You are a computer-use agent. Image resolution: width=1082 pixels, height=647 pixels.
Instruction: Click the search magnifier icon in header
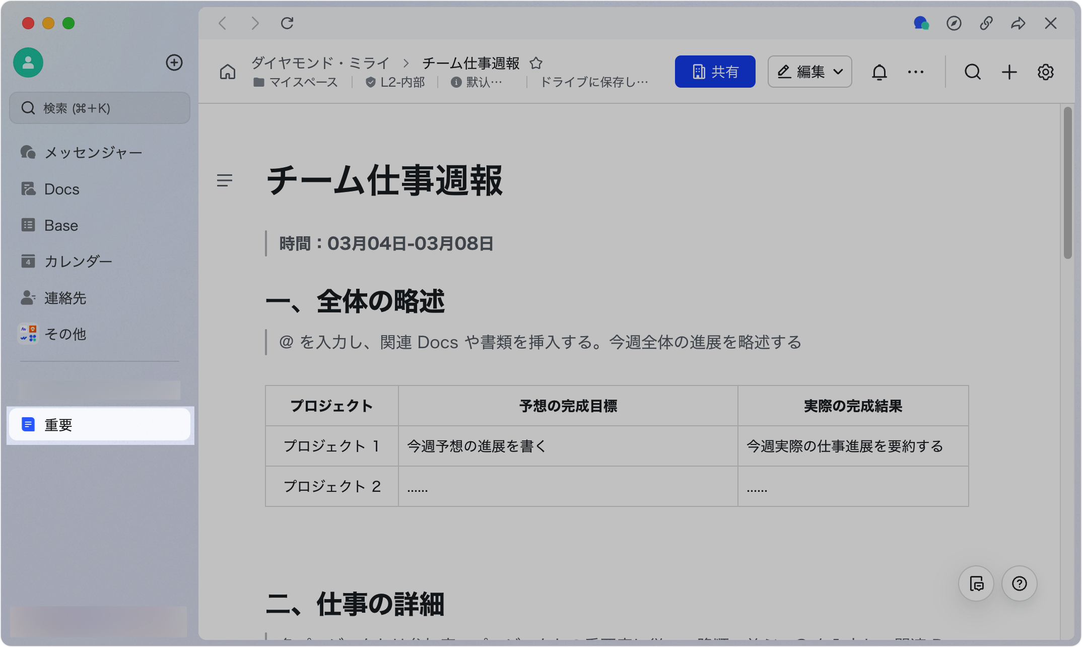[972, 72]
